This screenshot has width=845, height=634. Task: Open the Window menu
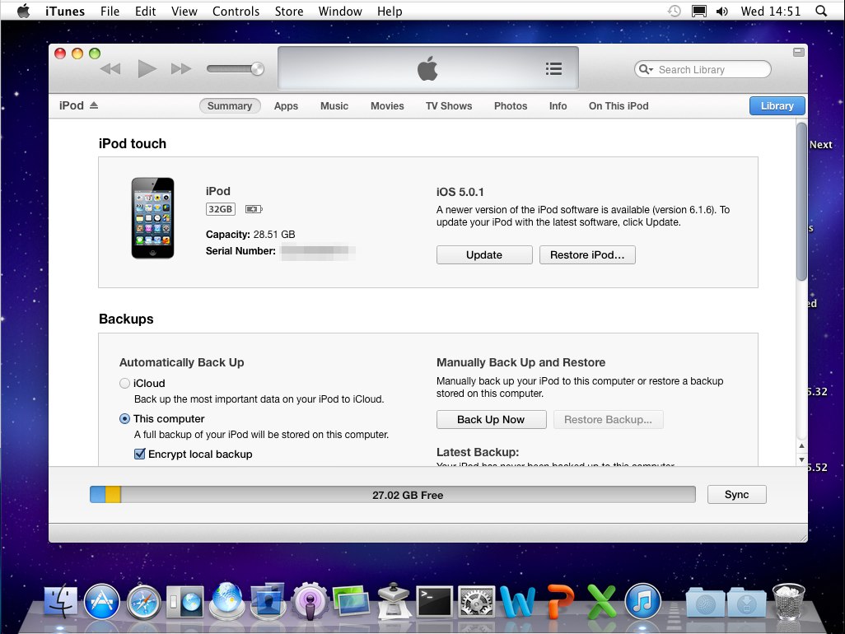click(x=340, y=11)
